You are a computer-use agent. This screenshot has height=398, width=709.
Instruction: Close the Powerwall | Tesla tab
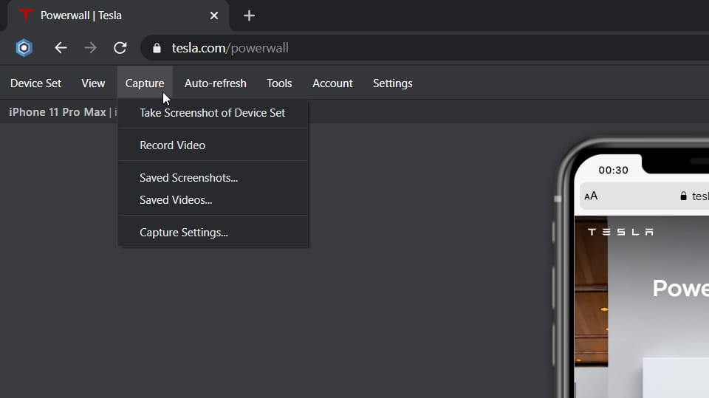pos(214,16)
